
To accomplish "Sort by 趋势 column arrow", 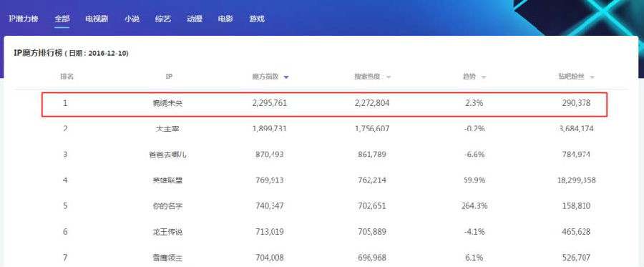I will (484, 77).
